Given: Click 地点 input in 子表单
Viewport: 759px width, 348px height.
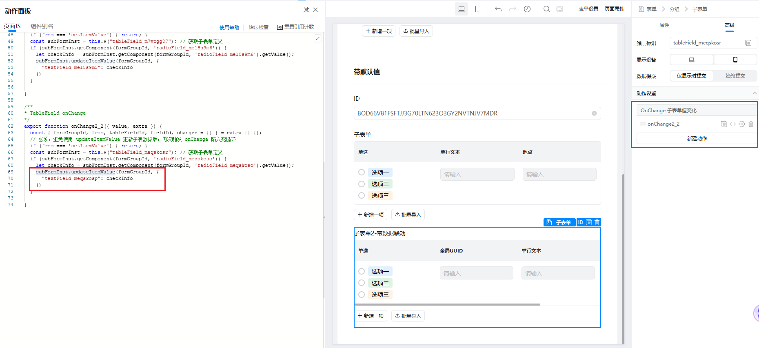Looking at the screenshot, I should [x=559, y=174].
